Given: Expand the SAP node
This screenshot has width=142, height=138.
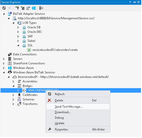Looking at the screenshot, I should coord(18,36).
